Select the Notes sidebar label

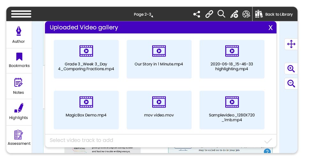click(19, 92)
